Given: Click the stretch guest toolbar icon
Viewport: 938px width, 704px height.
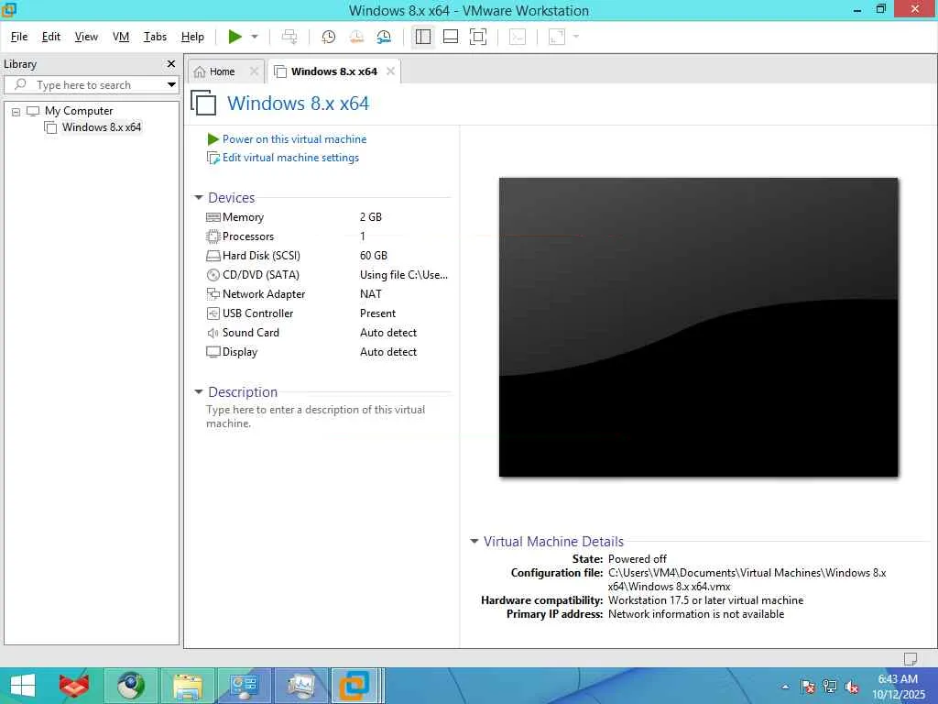Looking at the screenshot, I should tap(557, 37).
